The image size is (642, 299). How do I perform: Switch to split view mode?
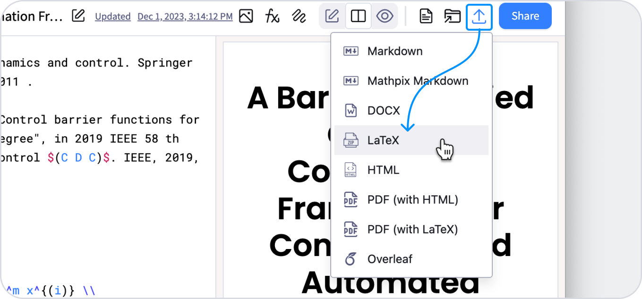coord(359,16)
